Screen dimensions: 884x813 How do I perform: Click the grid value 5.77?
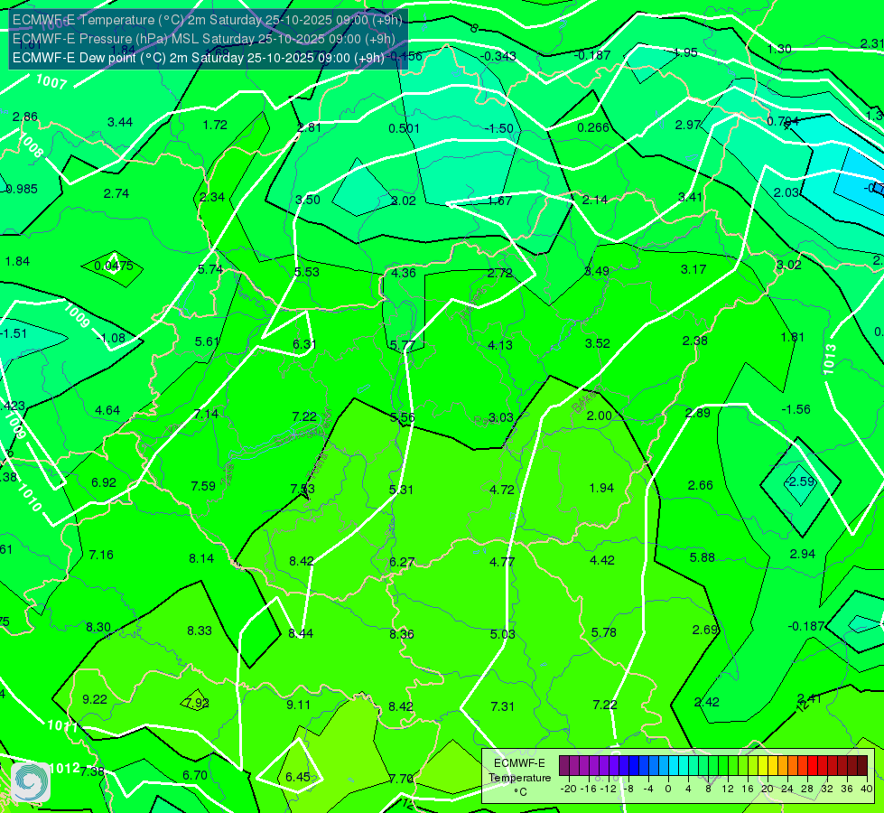403,345
